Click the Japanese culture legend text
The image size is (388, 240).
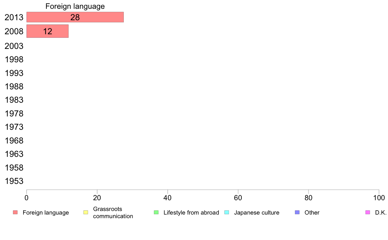coord(257,213)
